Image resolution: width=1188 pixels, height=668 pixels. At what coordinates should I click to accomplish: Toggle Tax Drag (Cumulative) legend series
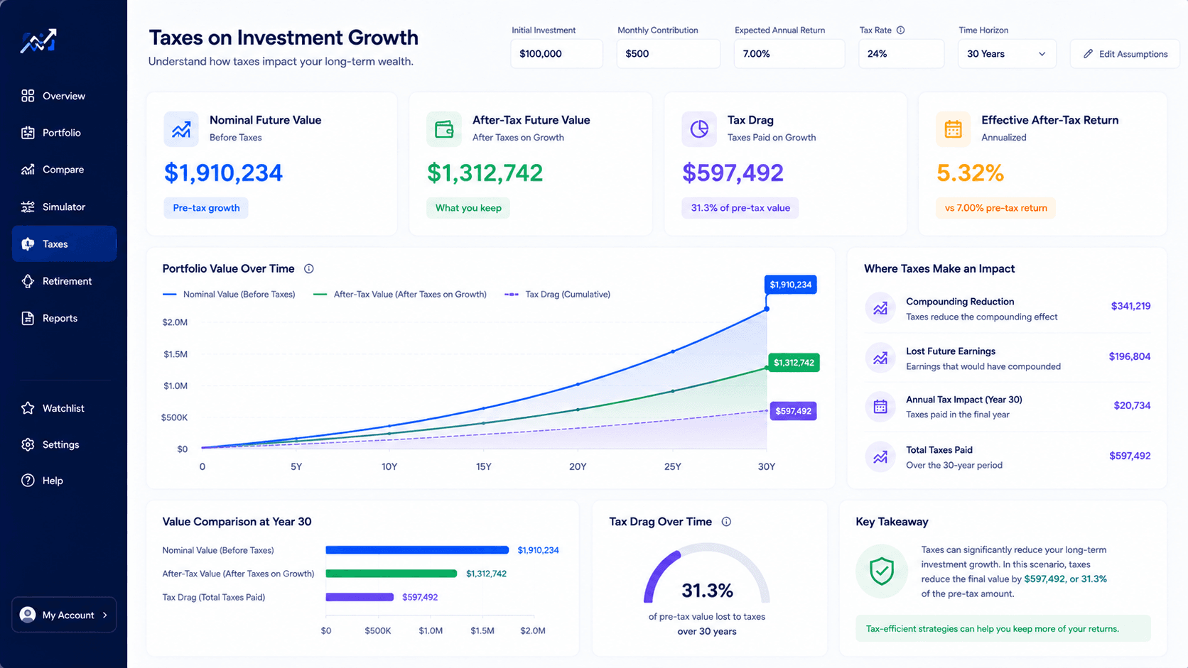click(x=557, y=294)
